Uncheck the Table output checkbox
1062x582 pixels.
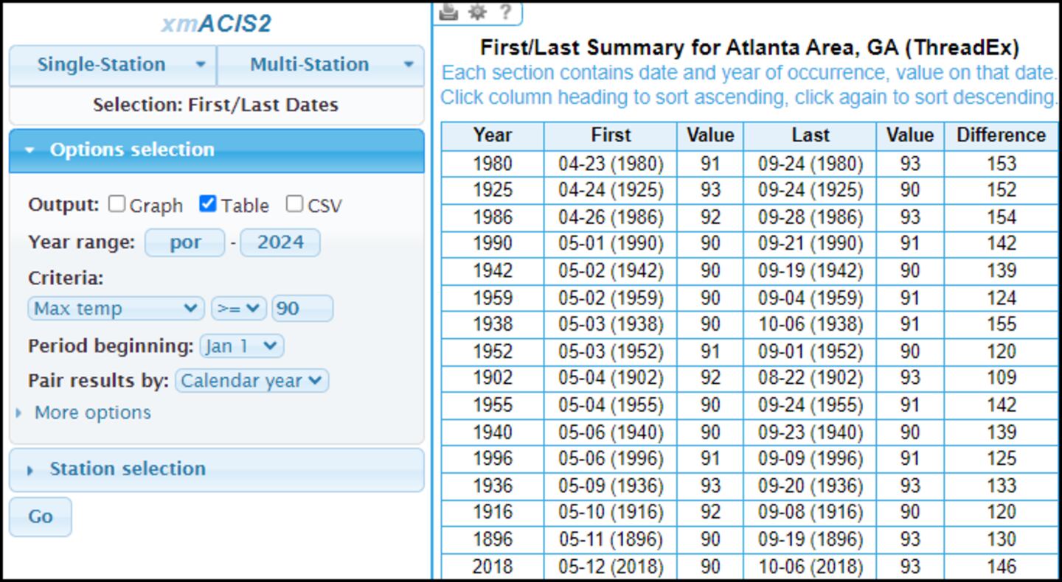coord(208,204)
